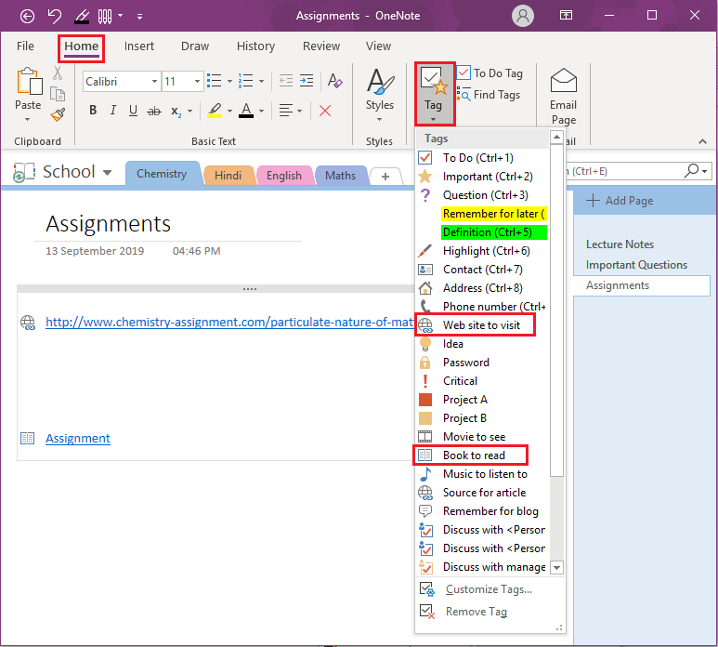Switch to the Insert ribbon tab

pos(139,46)
